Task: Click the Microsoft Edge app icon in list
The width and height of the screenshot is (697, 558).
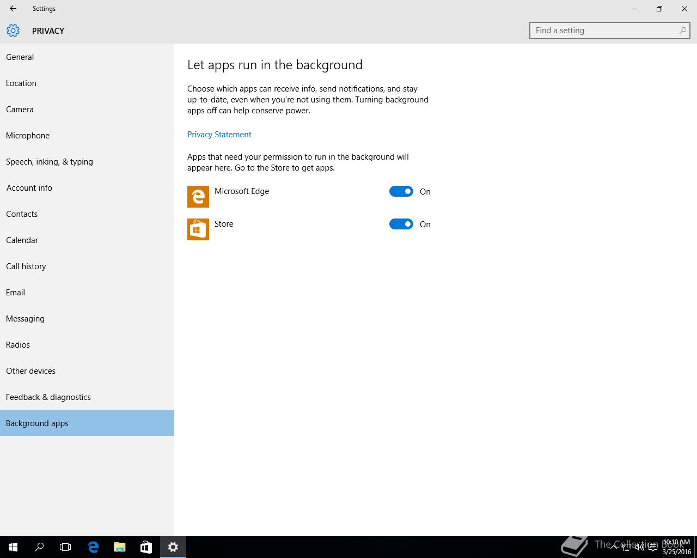Action: point(198,197)
